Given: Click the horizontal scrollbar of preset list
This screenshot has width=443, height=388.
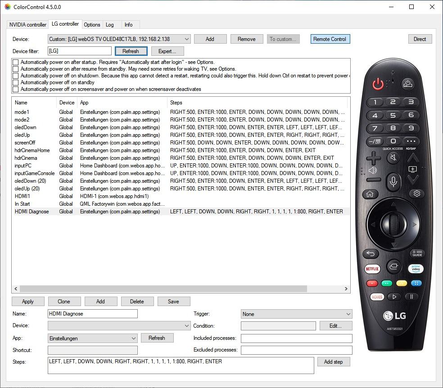Looking at the screenshot, I should [163, 289].
